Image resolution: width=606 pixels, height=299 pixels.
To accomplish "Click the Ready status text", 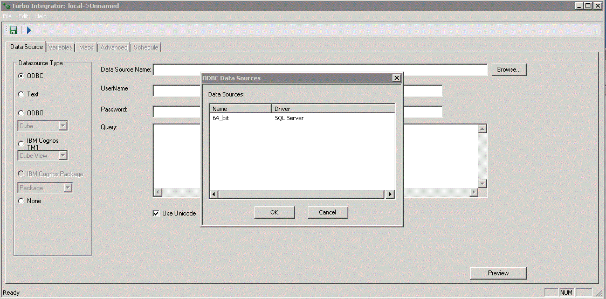I will (11, 293).
